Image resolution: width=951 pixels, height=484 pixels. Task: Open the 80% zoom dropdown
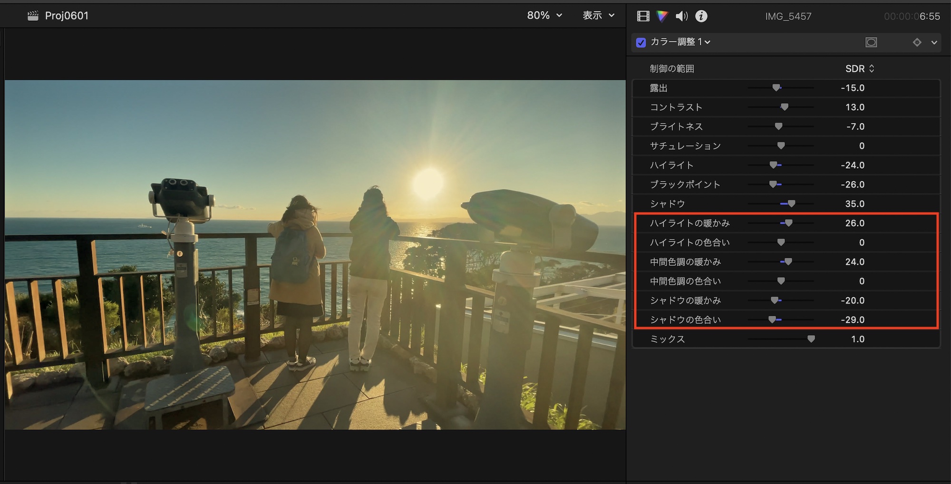[544, 15]
